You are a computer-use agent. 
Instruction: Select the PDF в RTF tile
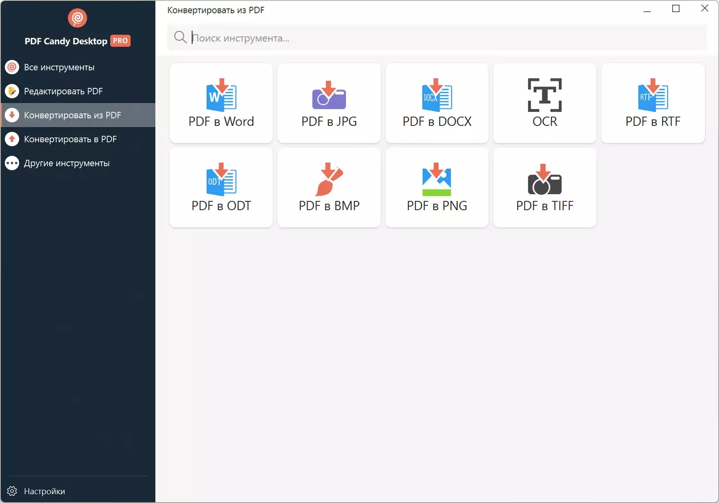[x=653, y=103]
